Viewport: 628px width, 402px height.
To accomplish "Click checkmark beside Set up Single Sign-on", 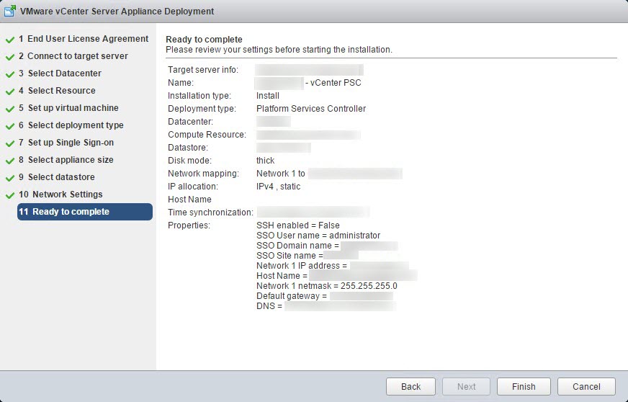I will (x=9, y=143).
